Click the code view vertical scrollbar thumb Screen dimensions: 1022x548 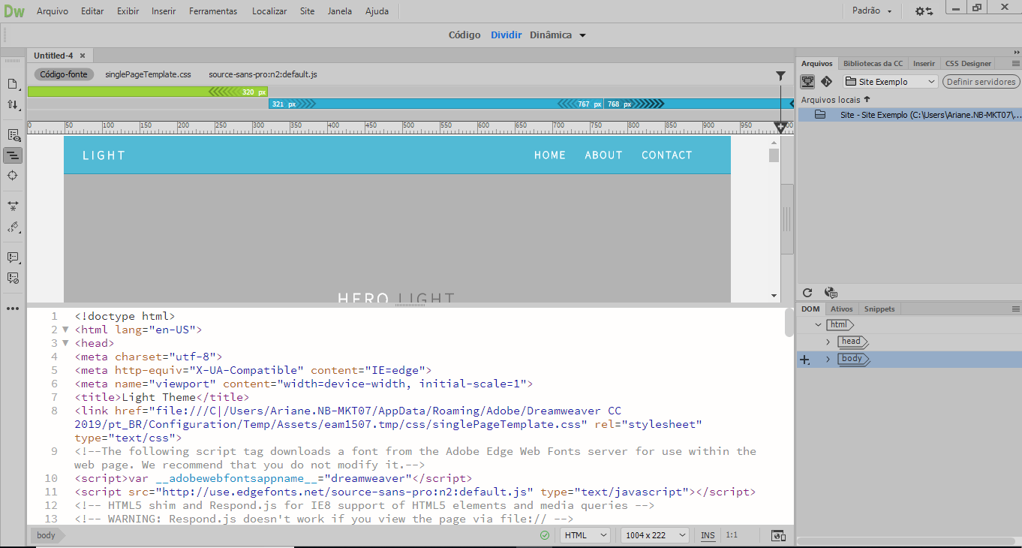(x=789, y=323)
